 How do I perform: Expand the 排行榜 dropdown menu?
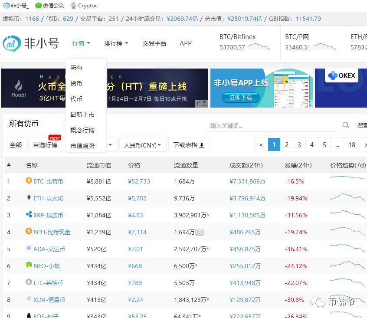116,43
